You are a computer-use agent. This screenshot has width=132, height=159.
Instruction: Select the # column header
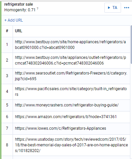(x=7, y=31)
